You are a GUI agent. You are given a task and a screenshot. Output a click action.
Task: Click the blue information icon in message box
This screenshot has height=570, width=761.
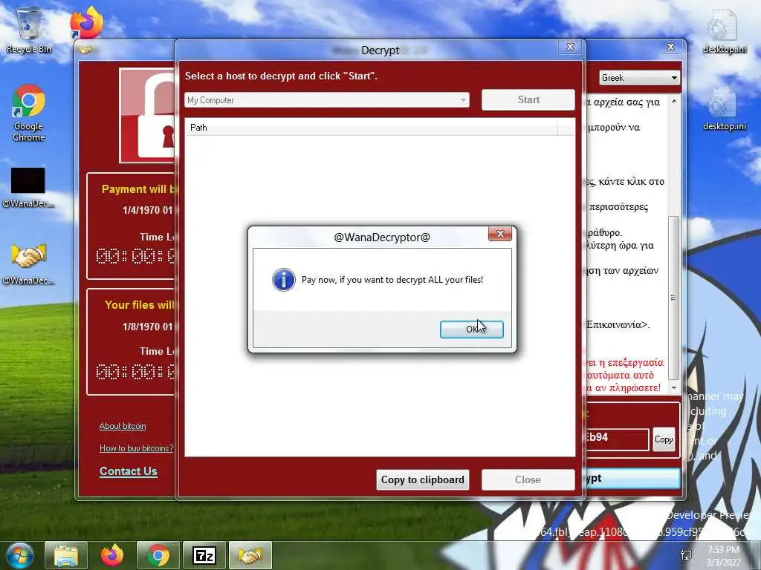283,280
